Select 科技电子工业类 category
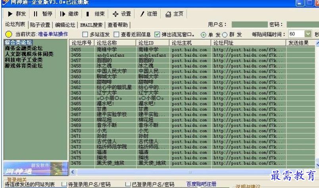 [x=23, y=60]
